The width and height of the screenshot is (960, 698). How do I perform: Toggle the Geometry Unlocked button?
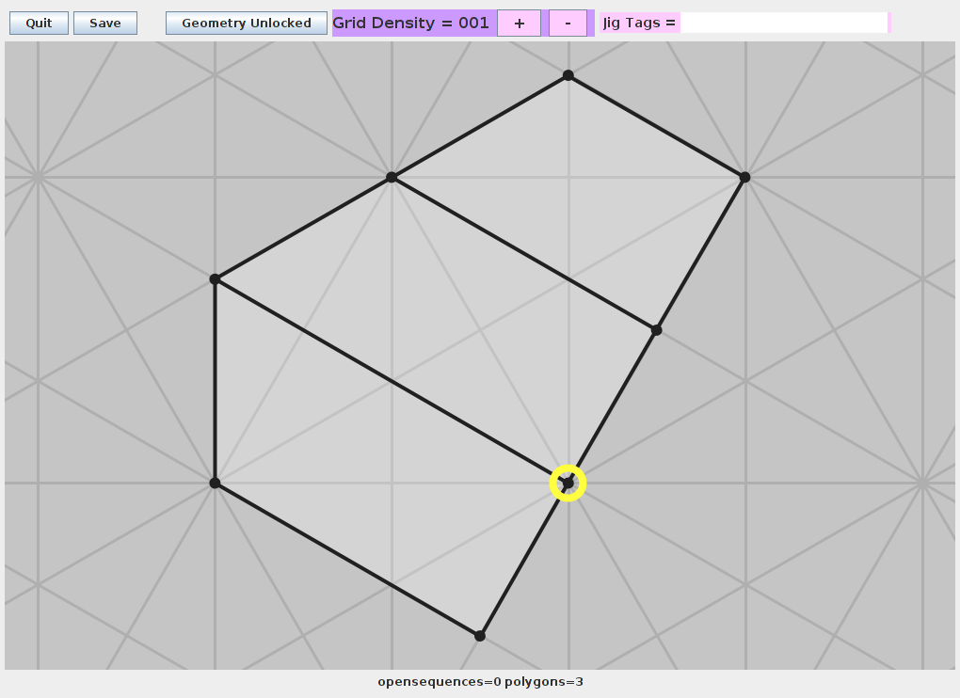pos(247,24)
